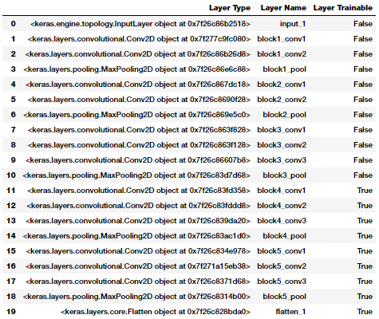Click row index 0

tap(14, 24)
